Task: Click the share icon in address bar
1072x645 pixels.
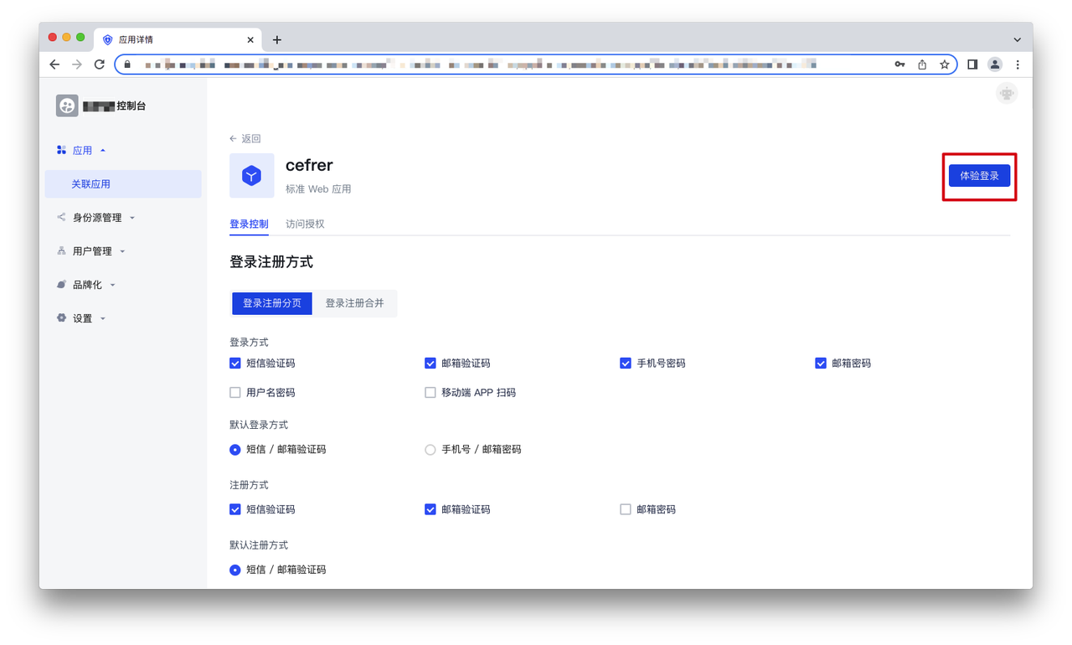Action: [922, 64]
